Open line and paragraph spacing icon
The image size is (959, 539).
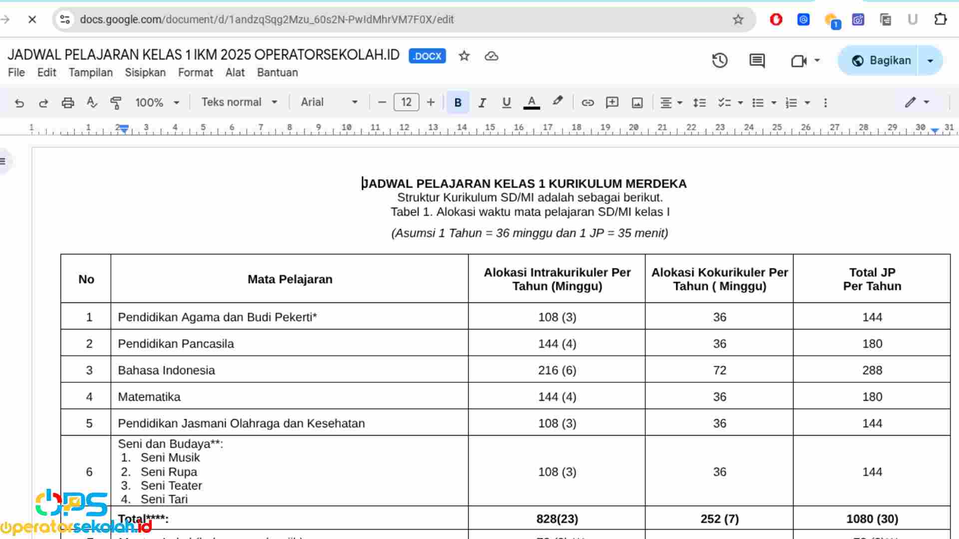pyautogui.click(x=699, y=103)
